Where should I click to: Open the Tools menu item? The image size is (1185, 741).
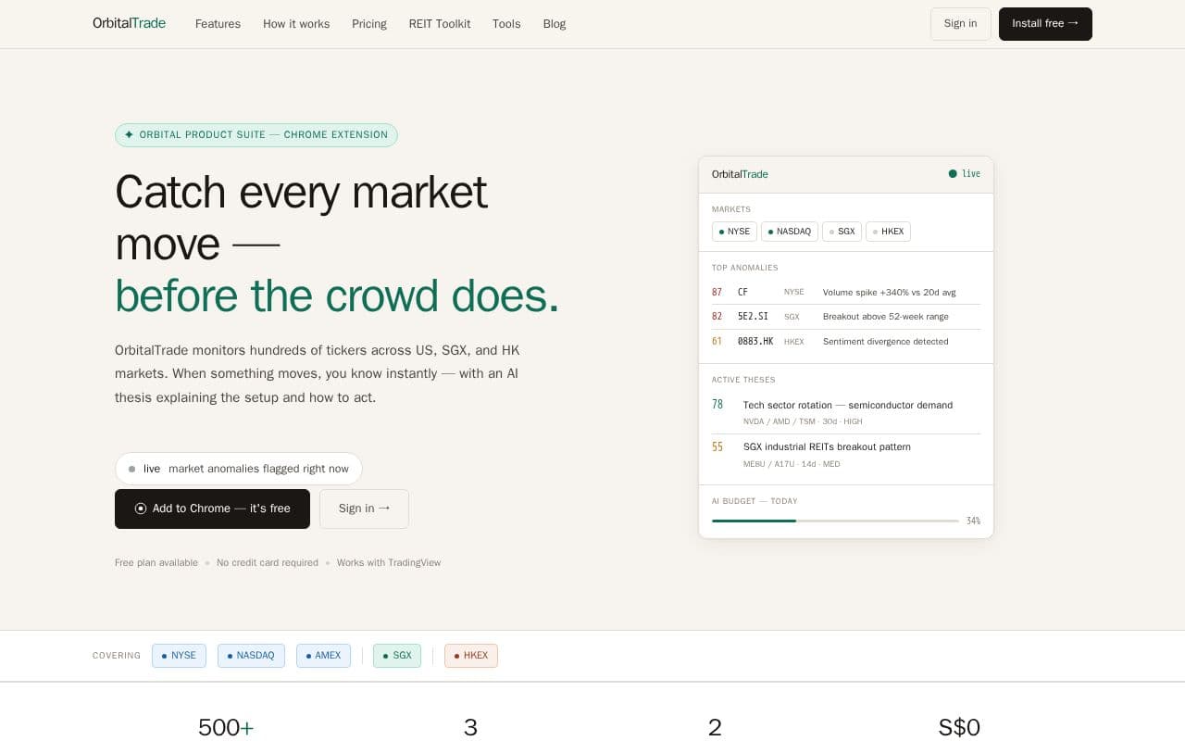point(506,24)
